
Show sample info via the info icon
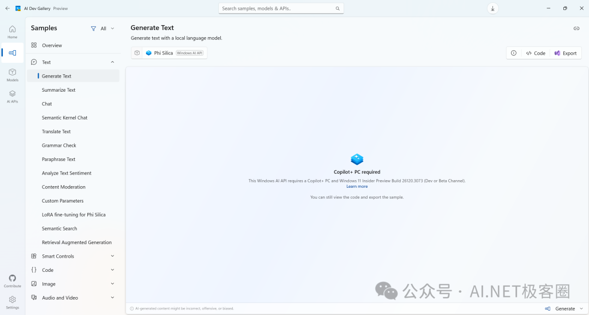(x=514, y=53)
